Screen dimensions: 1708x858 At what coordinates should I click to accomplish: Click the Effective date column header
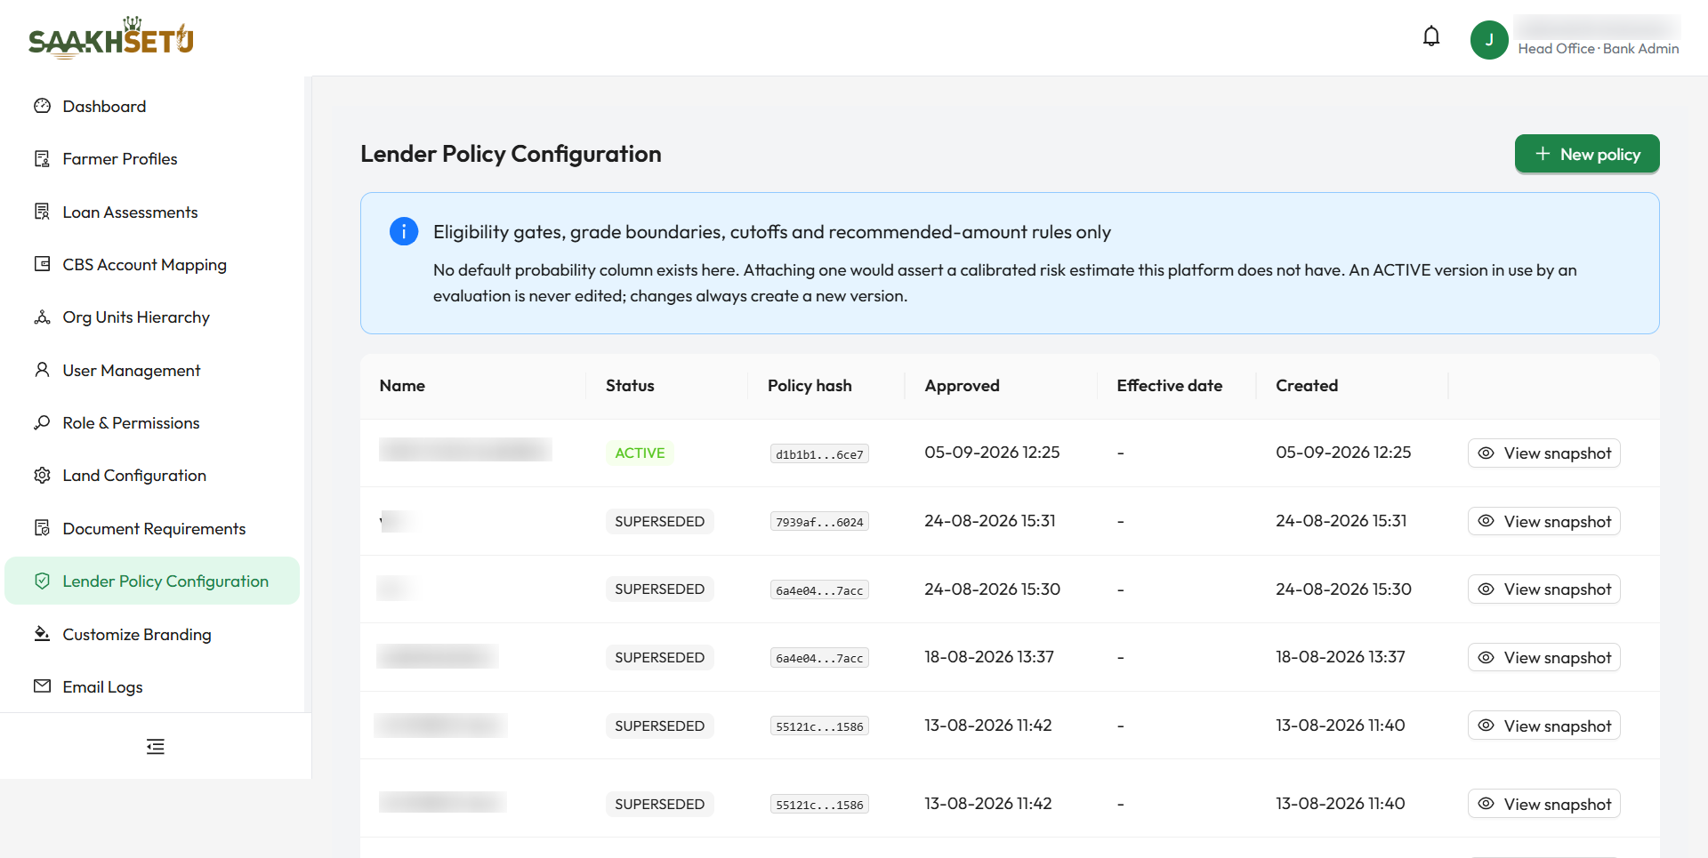pyautogui.click(x=1169, y=386)
